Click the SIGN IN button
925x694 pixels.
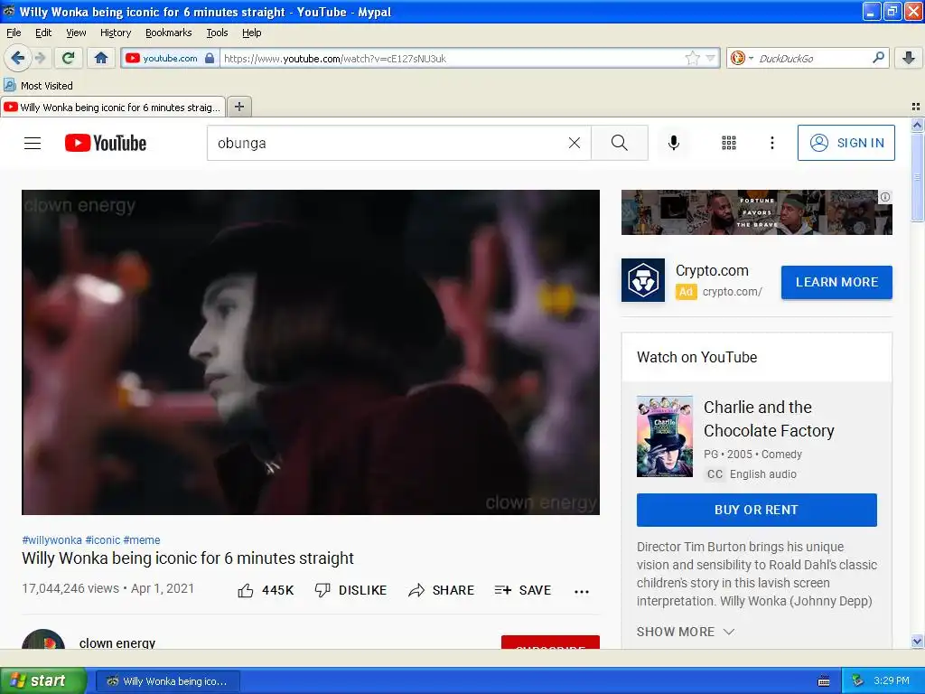tap(846, 143)
